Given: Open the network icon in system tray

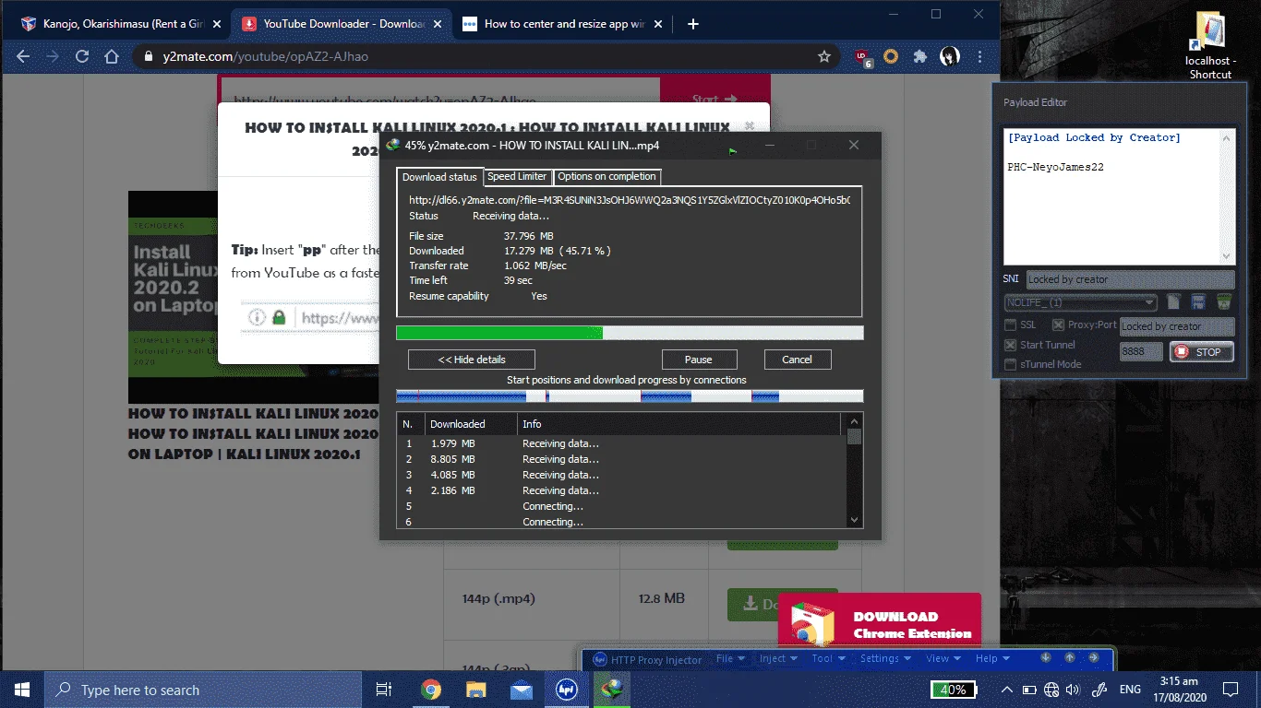Looking at the screenshot, I should tap(1051, 689).
